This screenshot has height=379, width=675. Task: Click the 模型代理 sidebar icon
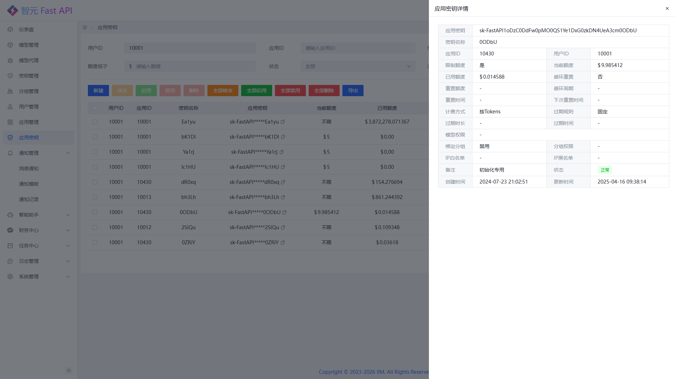10,60
